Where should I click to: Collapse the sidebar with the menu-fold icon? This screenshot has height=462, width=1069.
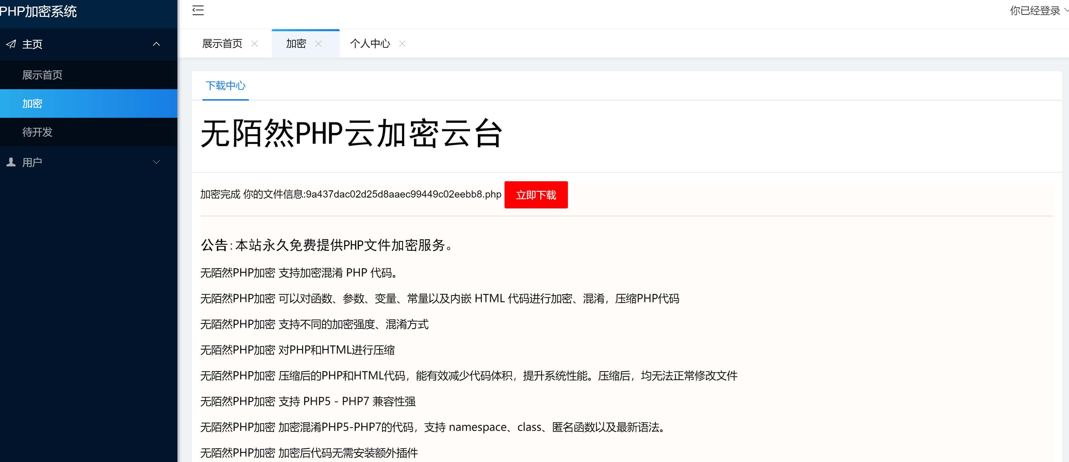click(198, 11)
